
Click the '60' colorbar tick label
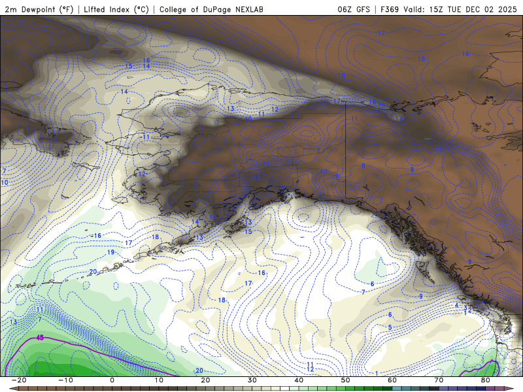392,380
